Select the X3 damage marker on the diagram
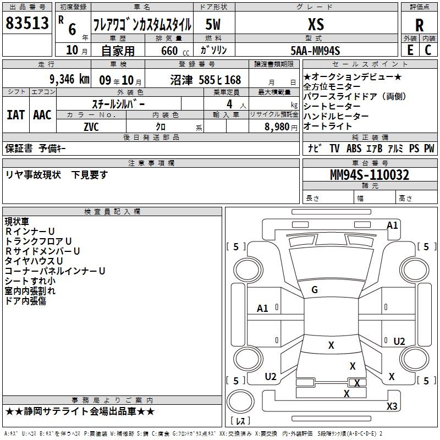The height and width of the screenshot is (440, 440). click(x=392, y=406)
